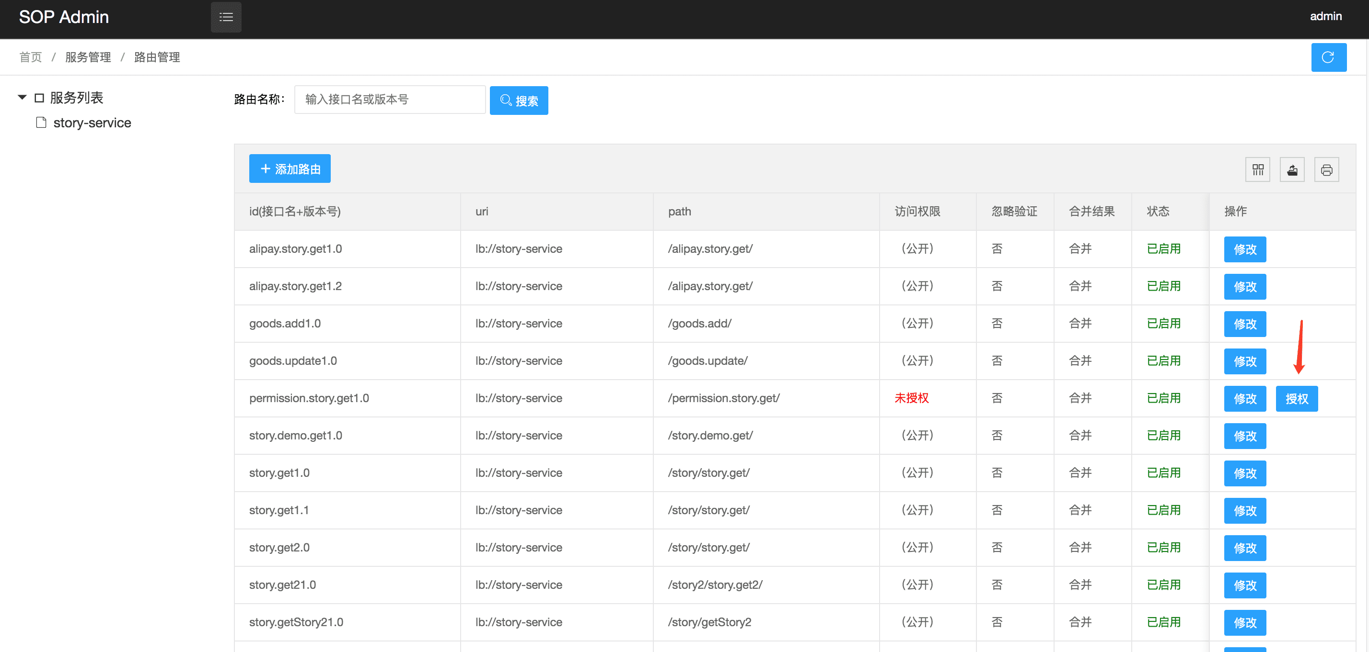This screenshot has height=652, width=1369.
Task: Focus the 路由名称 search input field
Action: (390, 100)
